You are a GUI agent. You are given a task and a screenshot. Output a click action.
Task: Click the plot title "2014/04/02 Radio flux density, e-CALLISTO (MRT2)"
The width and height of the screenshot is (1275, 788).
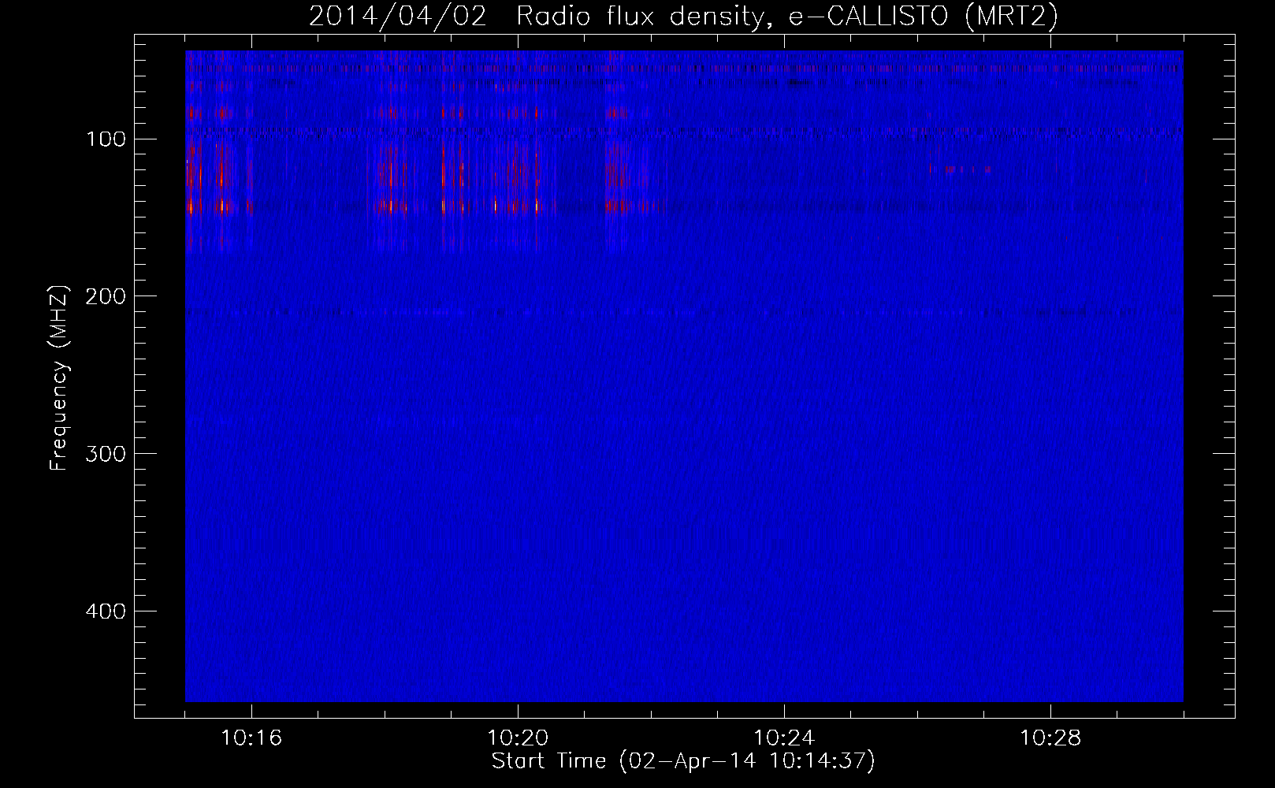(x=683, y=16)
